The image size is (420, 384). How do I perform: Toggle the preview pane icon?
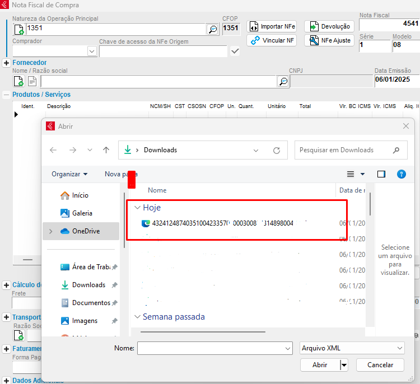pyautogui.click(x=381, y=174)
